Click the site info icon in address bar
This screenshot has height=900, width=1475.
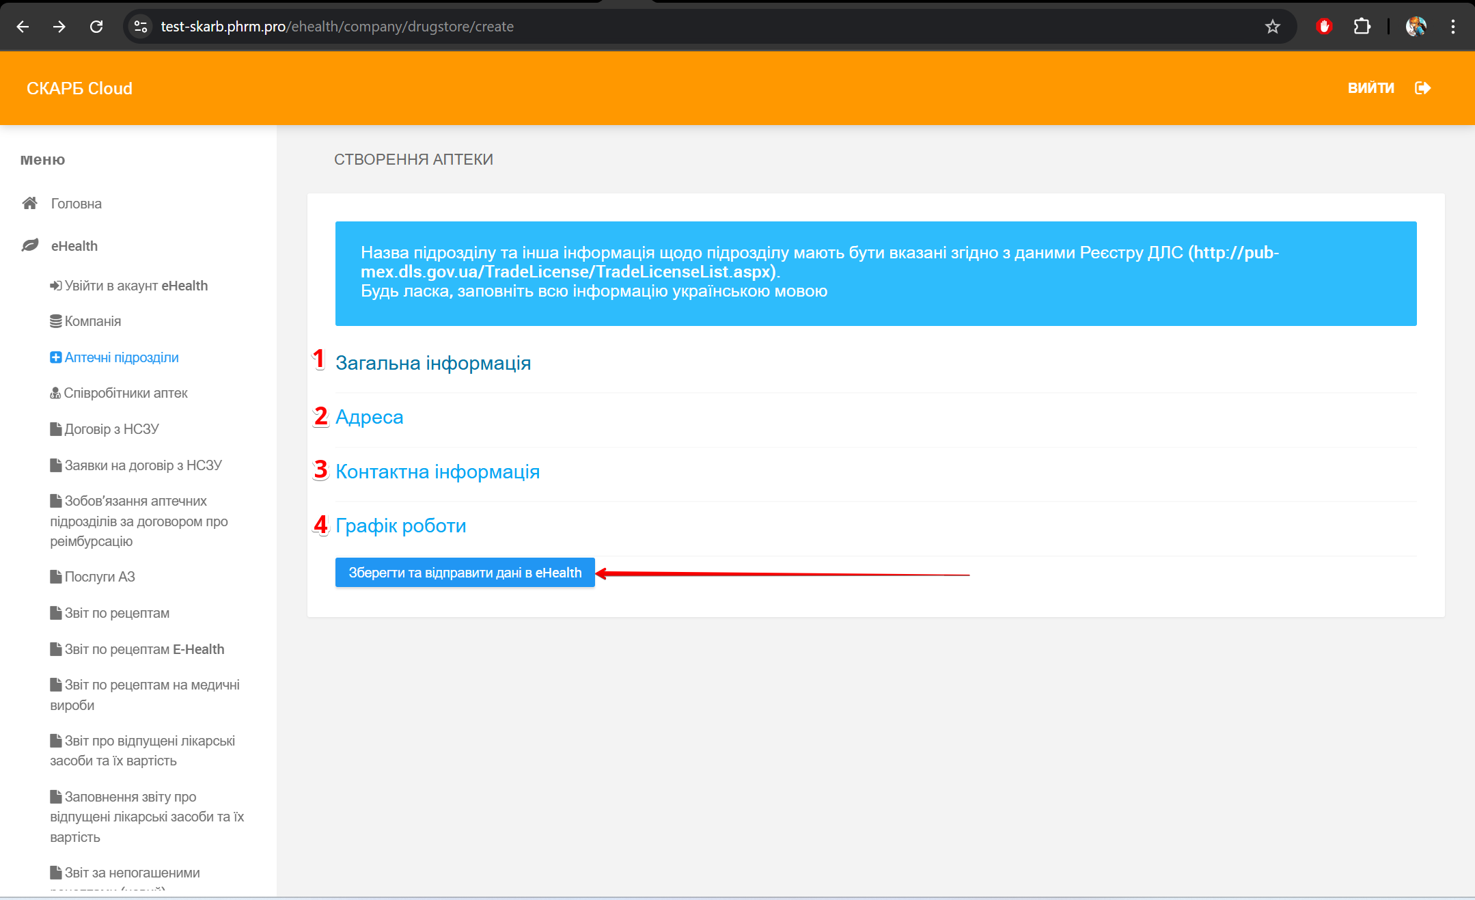coord(141,27)
